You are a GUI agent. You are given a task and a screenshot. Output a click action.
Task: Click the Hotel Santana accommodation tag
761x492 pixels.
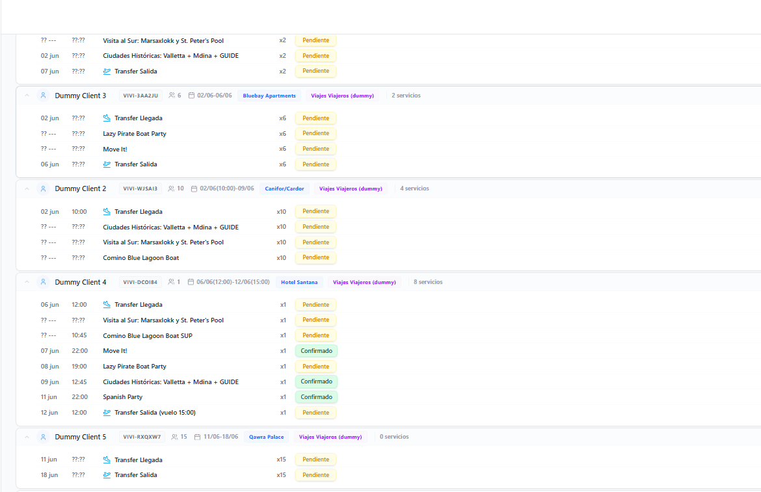(x=299, y=282)
